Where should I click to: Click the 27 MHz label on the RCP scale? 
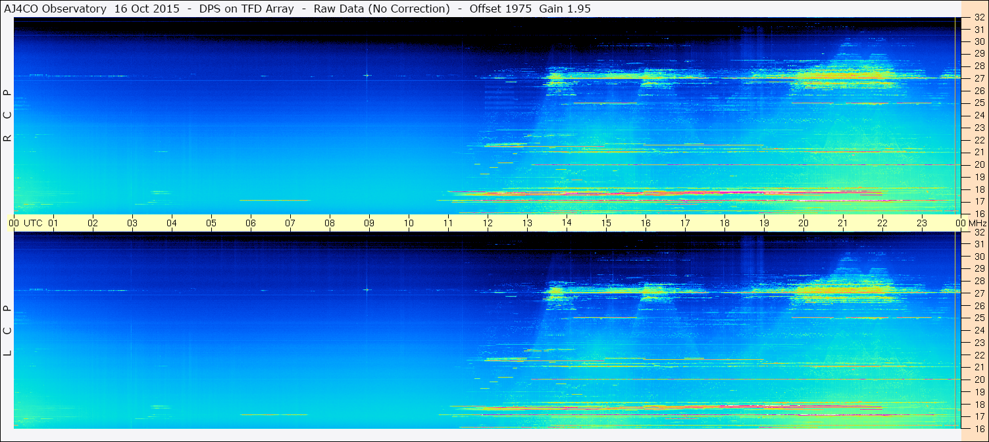click(x=979, y=78)
